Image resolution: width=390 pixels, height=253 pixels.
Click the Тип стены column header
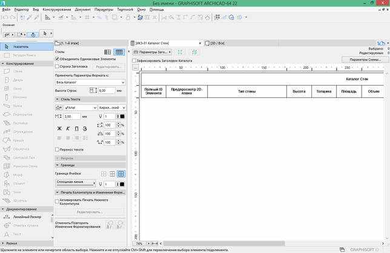point(247,92)
